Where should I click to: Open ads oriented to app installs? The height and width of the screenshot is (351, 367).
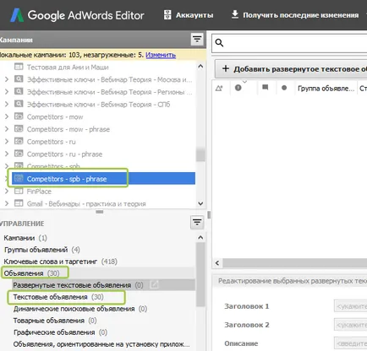point(101,344)
